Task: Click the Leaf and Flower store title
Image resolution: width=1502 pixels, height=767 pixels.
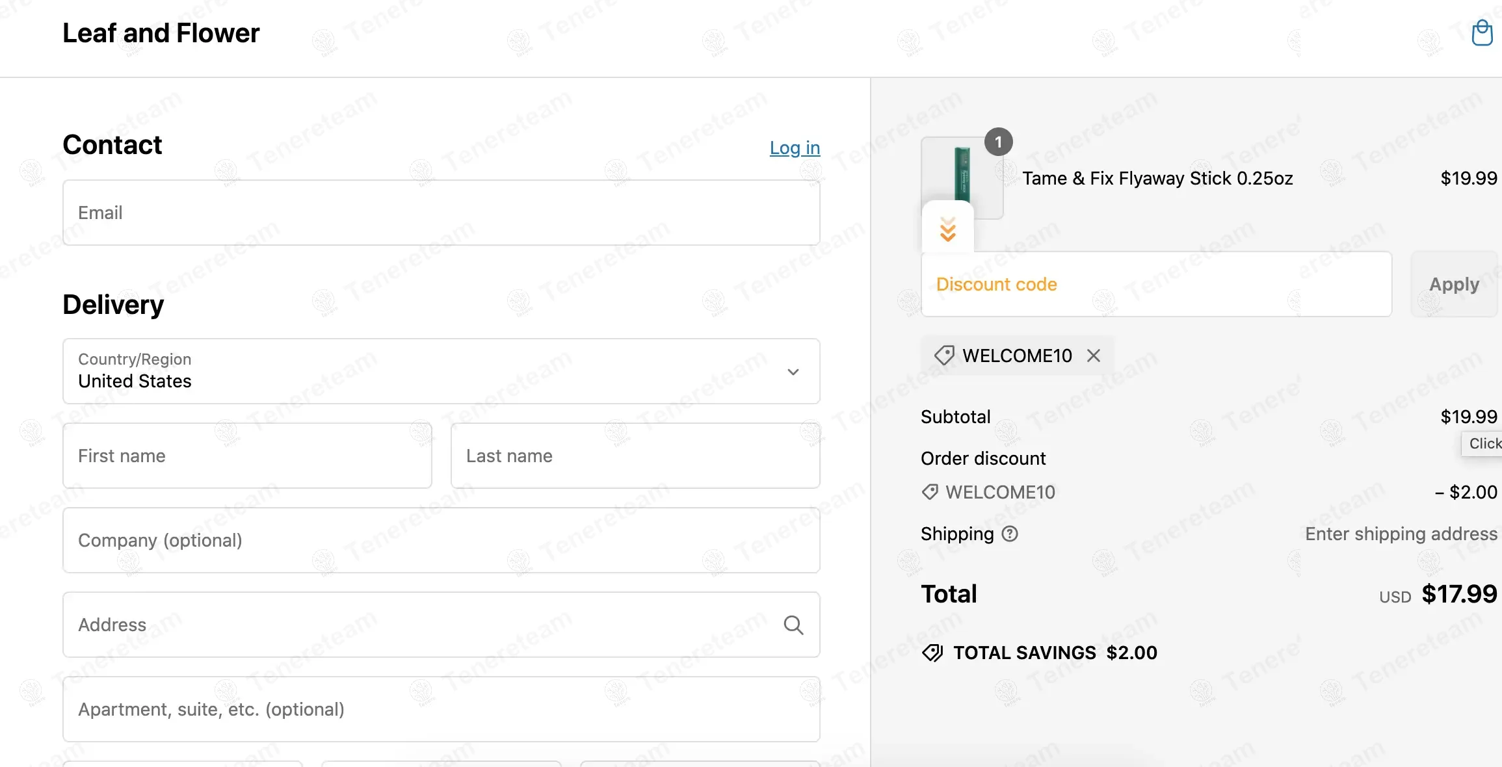Action: (161, 33)
